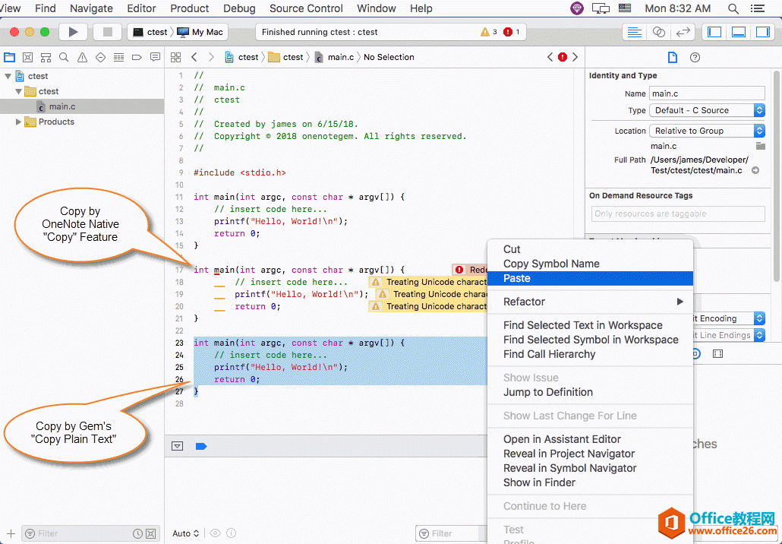Click the Name field containing main.c
The width and height of the screenshot is (782, 544).
point(706,93)
